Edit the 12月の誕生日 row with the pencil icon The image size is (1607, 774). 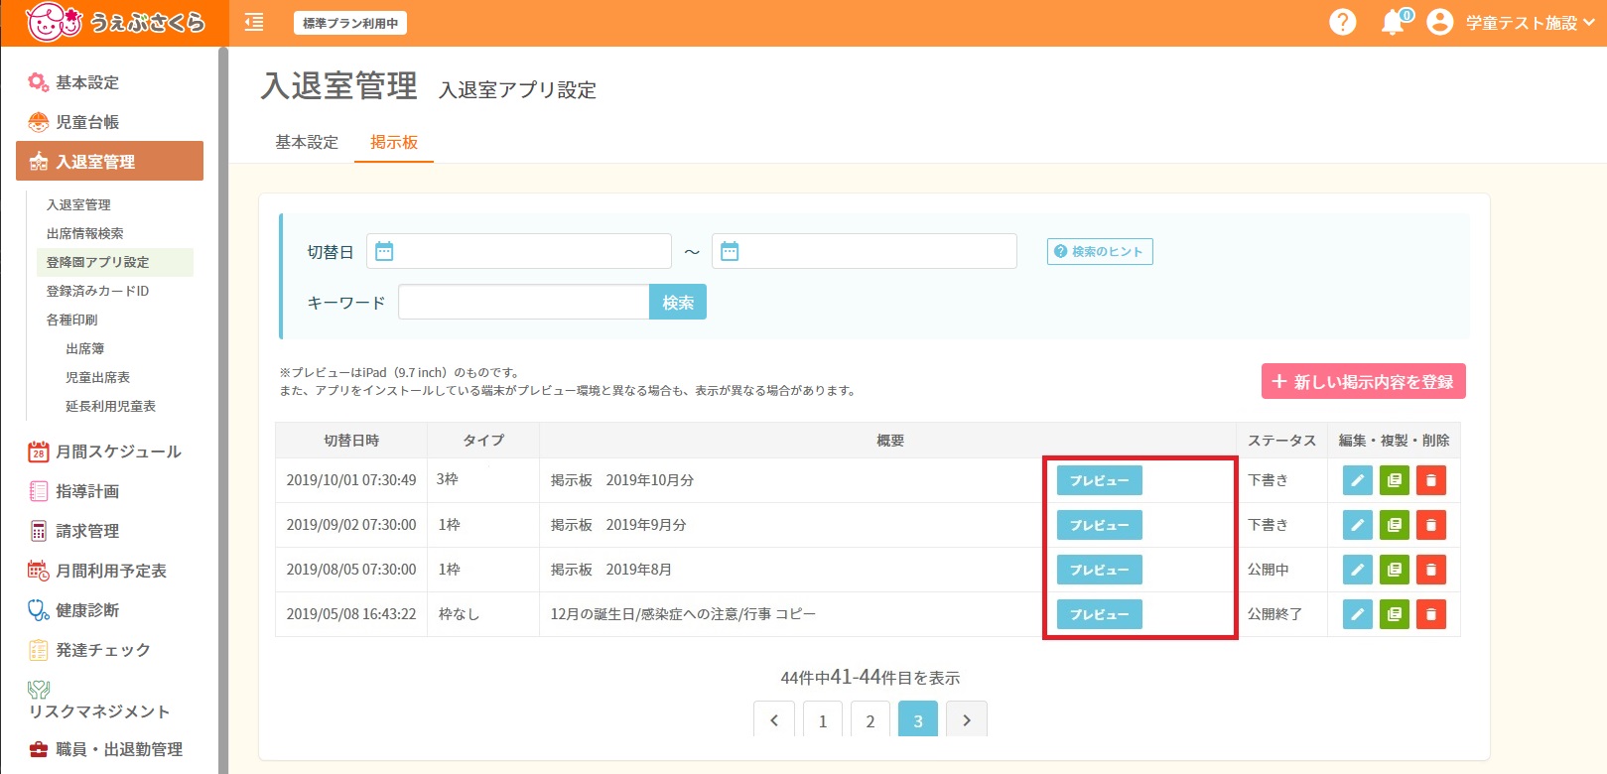tap(1358, 614)
